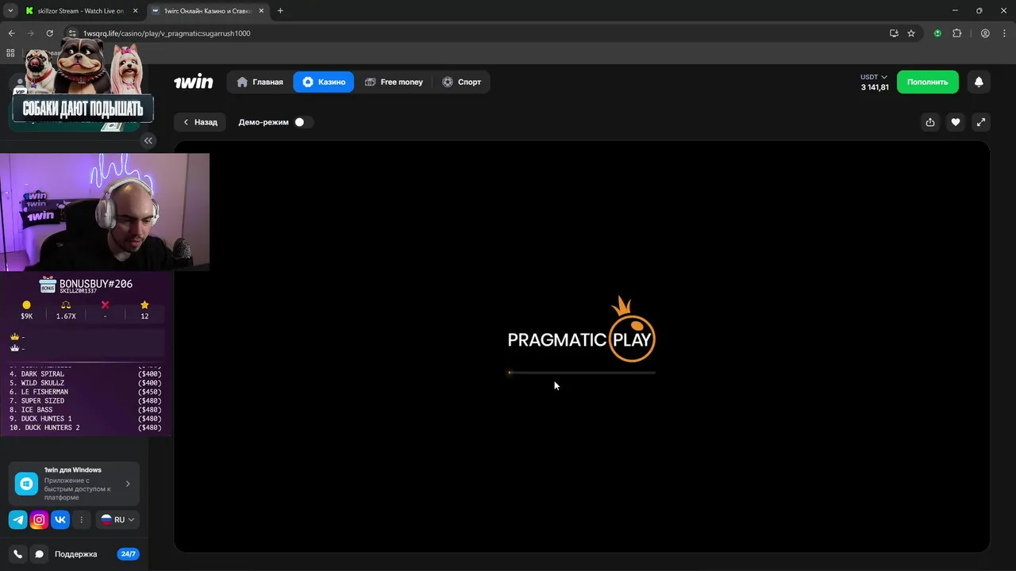The height and width of the screenshot is (571, 1016).
Task: View site information icon in address bar
Action: pos(72,33)
